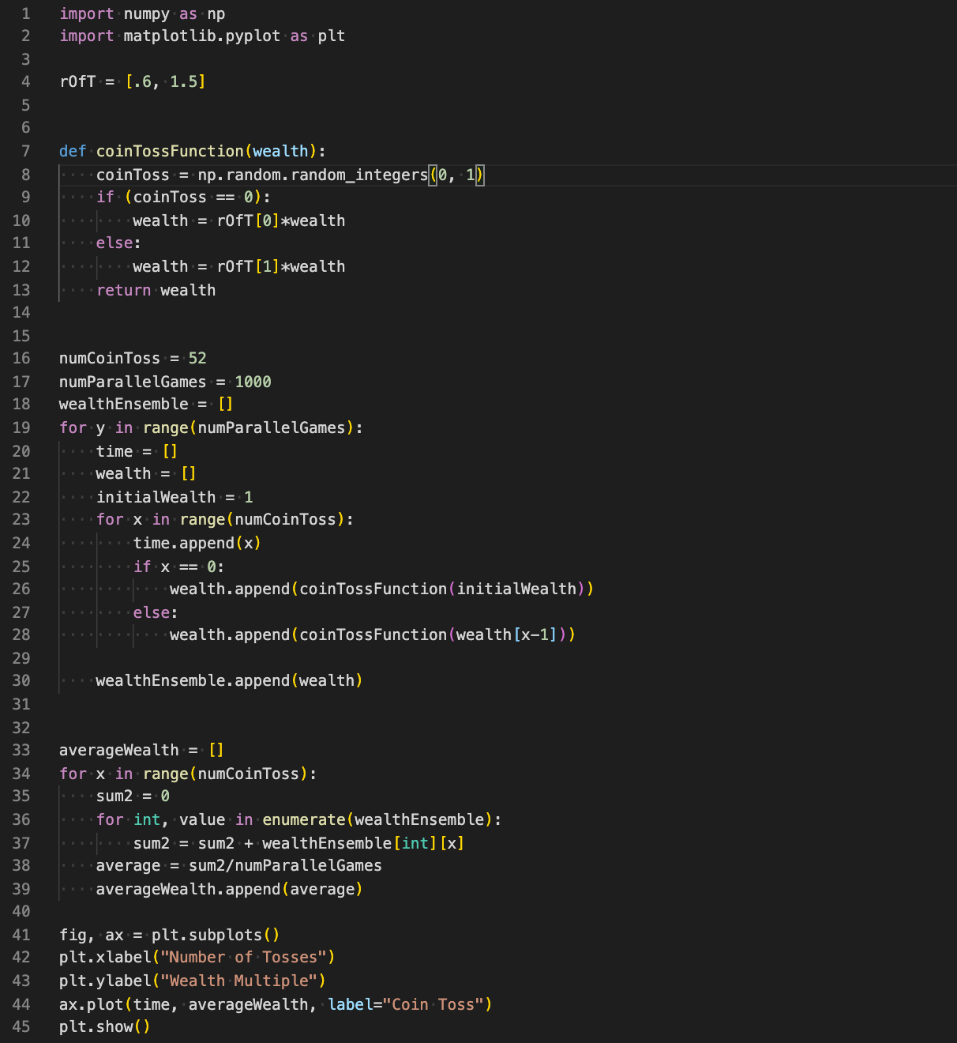
Task: Click 'initialWealth = 1' assignment
Action: pos(175,497)
